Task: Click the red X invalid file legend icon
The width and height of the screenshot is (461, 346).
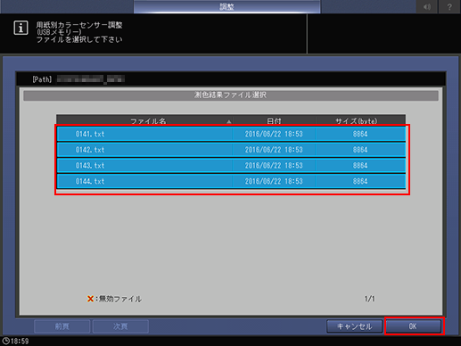Action: click(x=90, y=299)
